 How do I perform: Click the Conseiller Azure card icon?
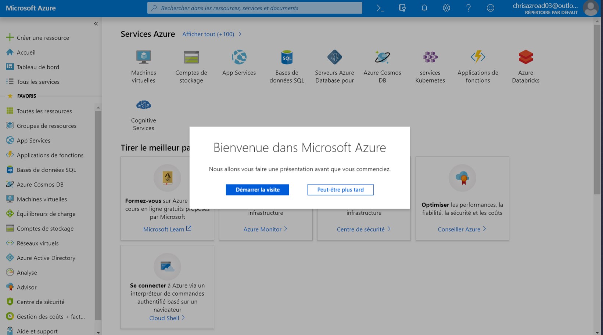[462, 178]
